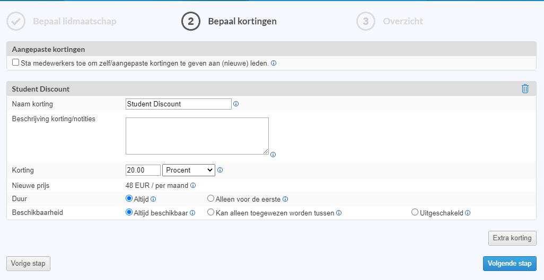Click the Korting label
This screenshot has height=280, width=544.
pyautogui.click(x=23, y=170)
